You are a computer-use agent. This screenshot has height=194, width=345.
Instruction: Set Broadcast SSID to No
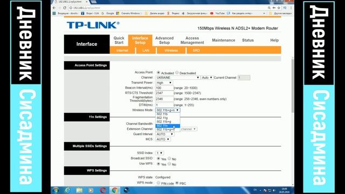169,158
